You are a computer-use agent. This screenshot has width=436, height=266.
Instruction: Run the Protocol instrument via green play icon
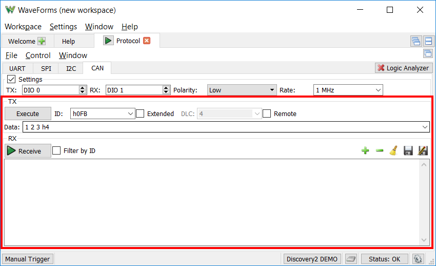108,41
